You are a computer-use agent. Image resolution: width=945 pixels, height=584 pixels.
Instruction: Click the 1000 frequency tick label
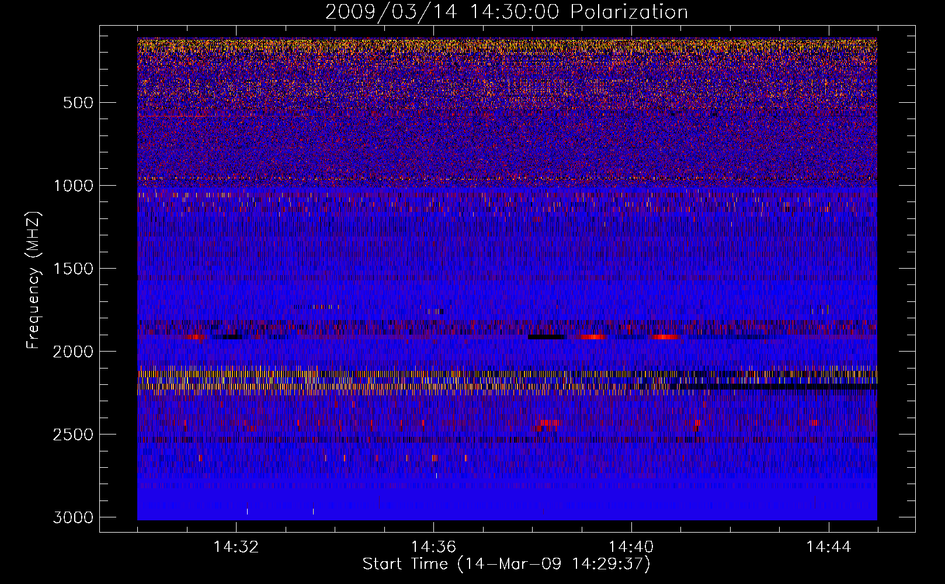tap(73, 186)
